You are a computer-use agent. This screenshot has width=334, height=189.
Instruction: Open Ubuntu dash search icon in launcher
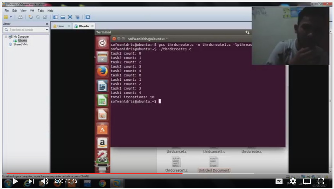point(102,43)
